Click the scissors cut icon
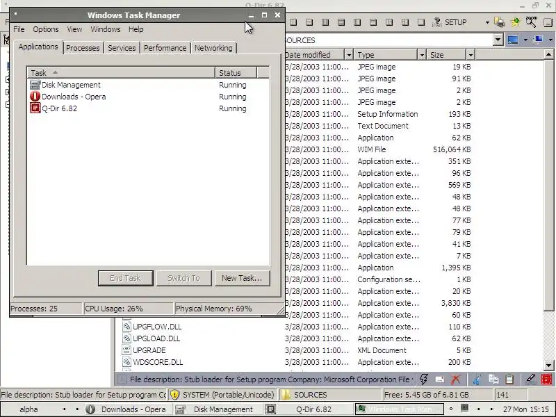The image size is (556, 417). pyautogui.click(x=477, y=379)
